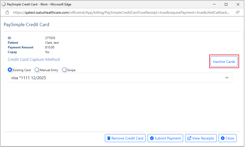The height and width of the screenshot is (147, 245).
Task: Click the URL in the address bar
Action: 121,12
